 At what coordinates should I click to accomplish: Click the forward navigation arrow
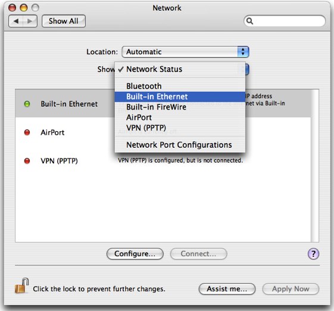coord(30,21)
